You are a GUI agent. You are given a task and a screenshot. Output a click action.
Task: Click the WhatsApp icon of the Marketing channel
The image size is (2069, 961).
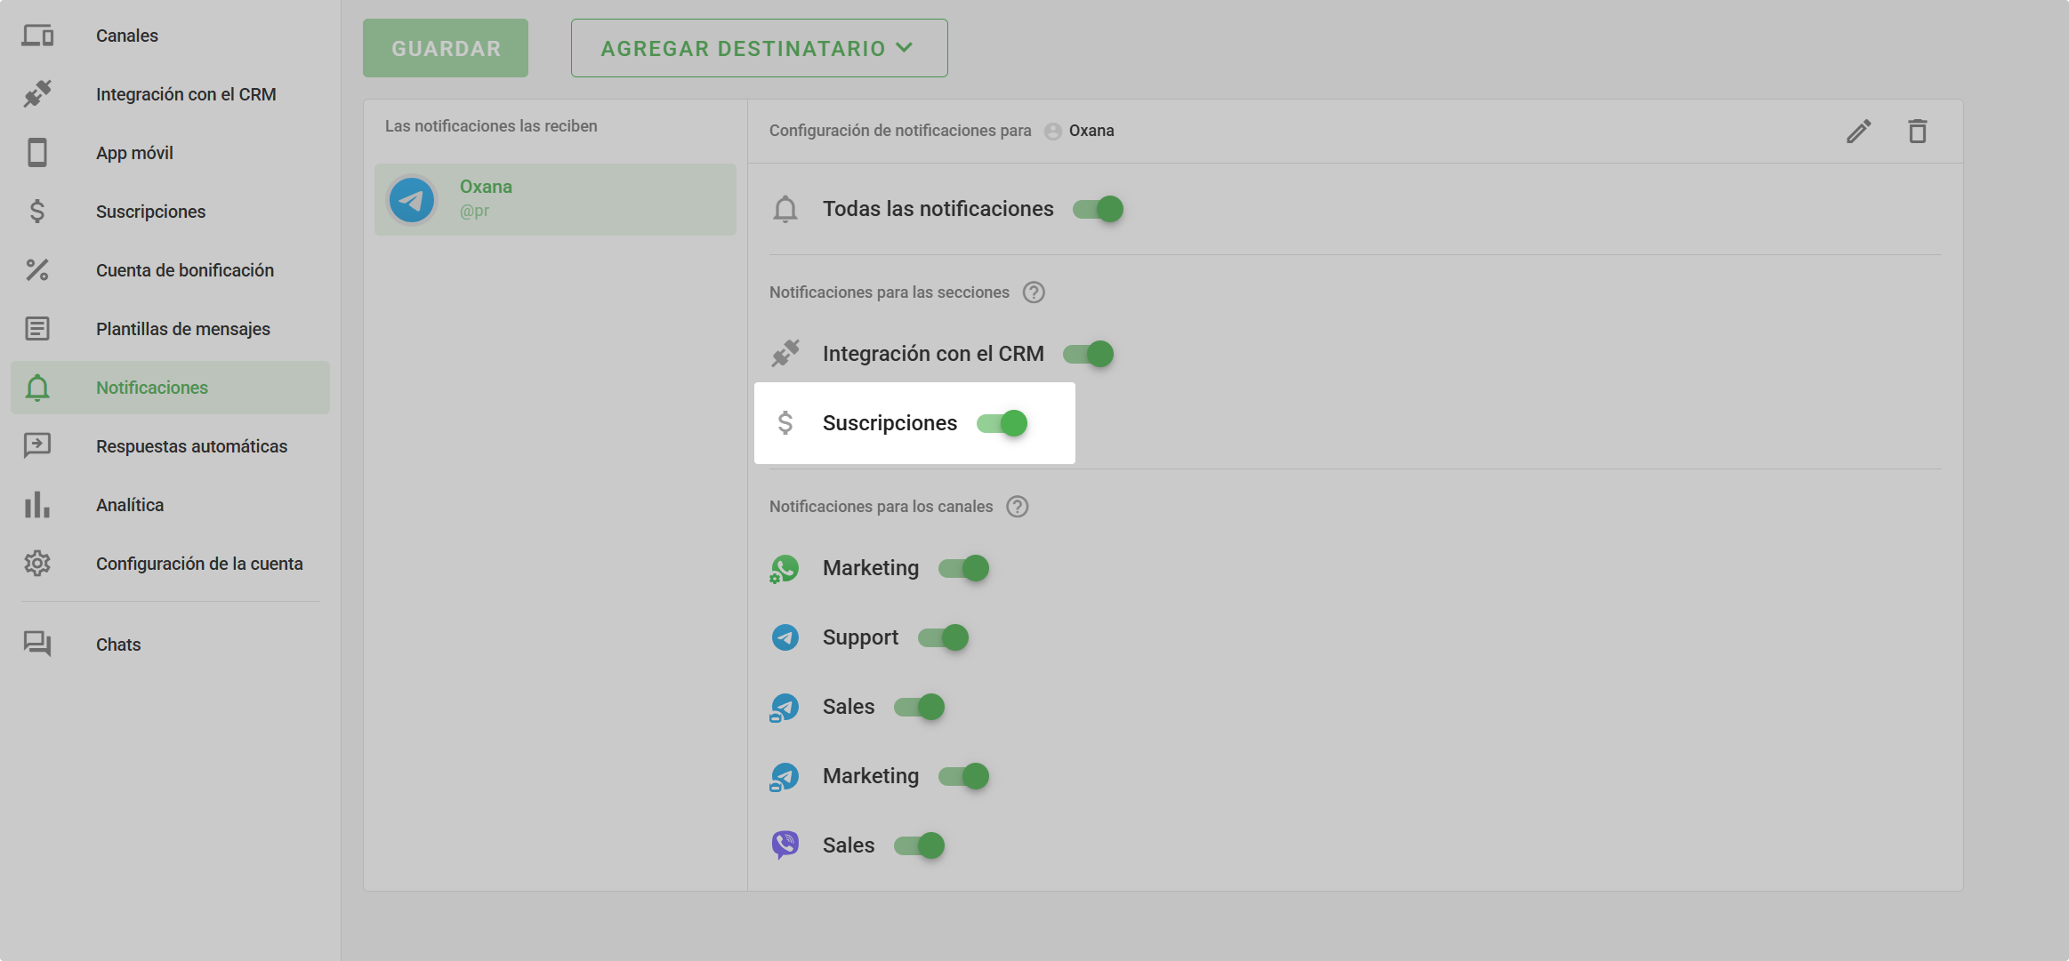coord(785,569)
